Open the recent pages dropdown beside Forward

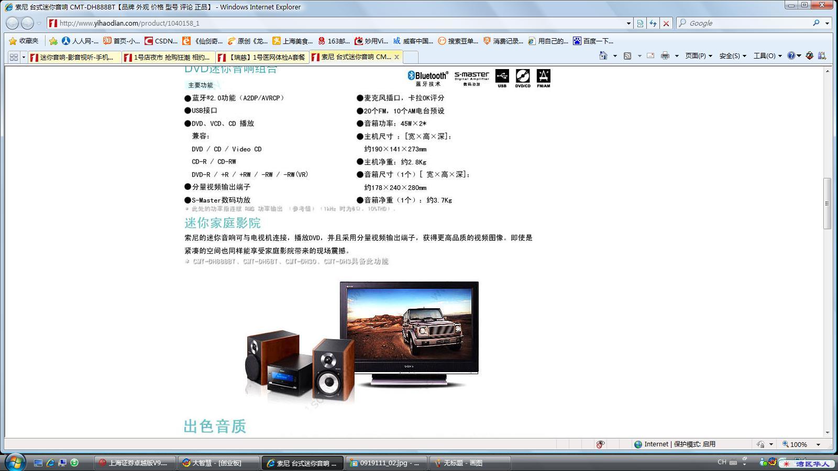coord(39,24)
